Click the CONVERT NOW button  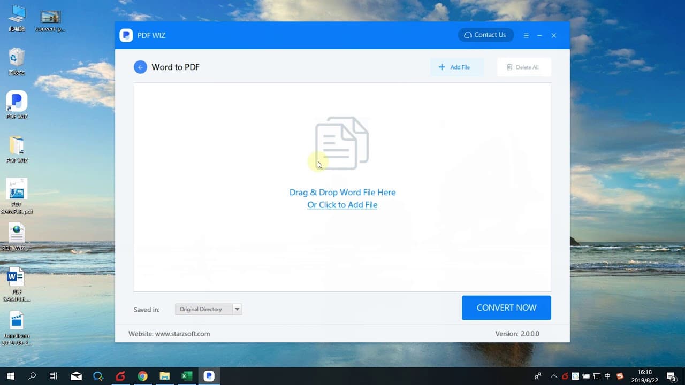tap(506, 307)
